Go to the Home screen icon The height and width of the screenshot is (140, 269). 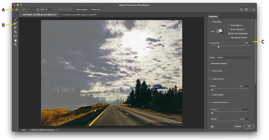point(16,10)
